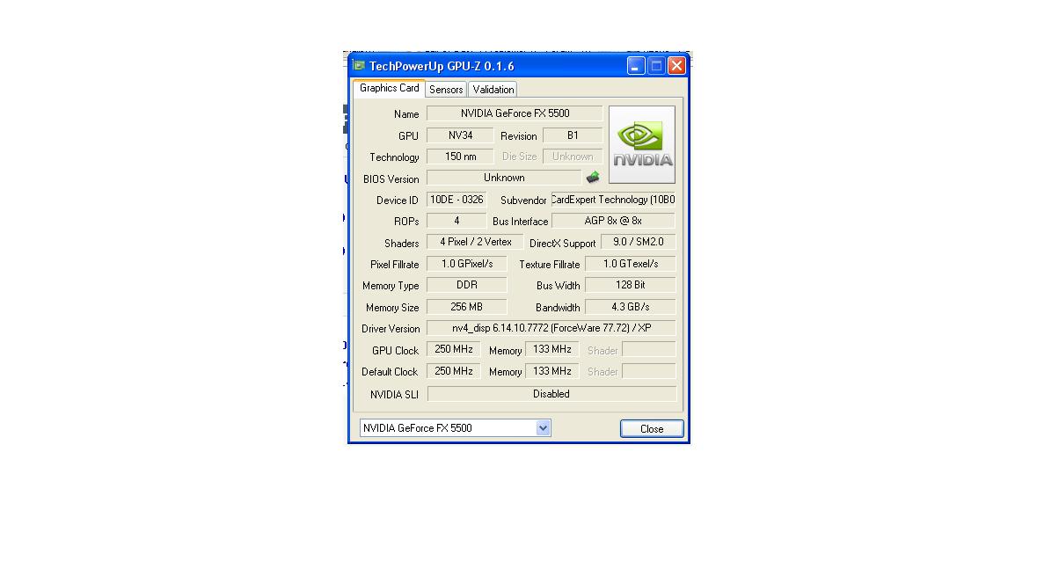1059x576 pixels.
Task: Click the Bus Interface field AGP 8x @ 8x
Action: [x=613, y=221]
